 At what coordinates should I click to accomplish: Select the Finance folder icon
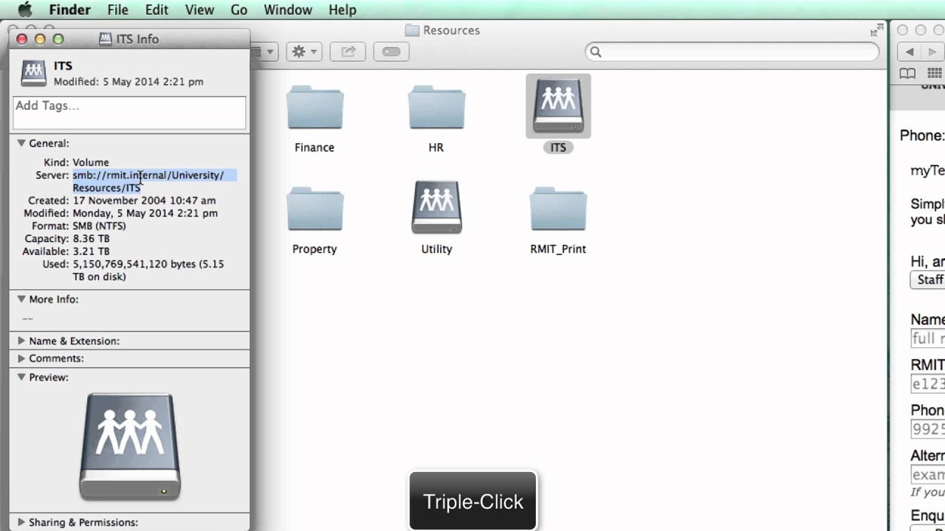click(x=315, y=108)
